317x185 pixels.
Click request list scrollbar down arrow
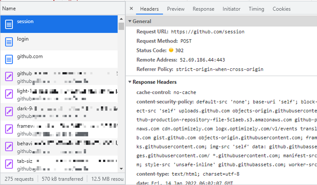click(121, 169)
